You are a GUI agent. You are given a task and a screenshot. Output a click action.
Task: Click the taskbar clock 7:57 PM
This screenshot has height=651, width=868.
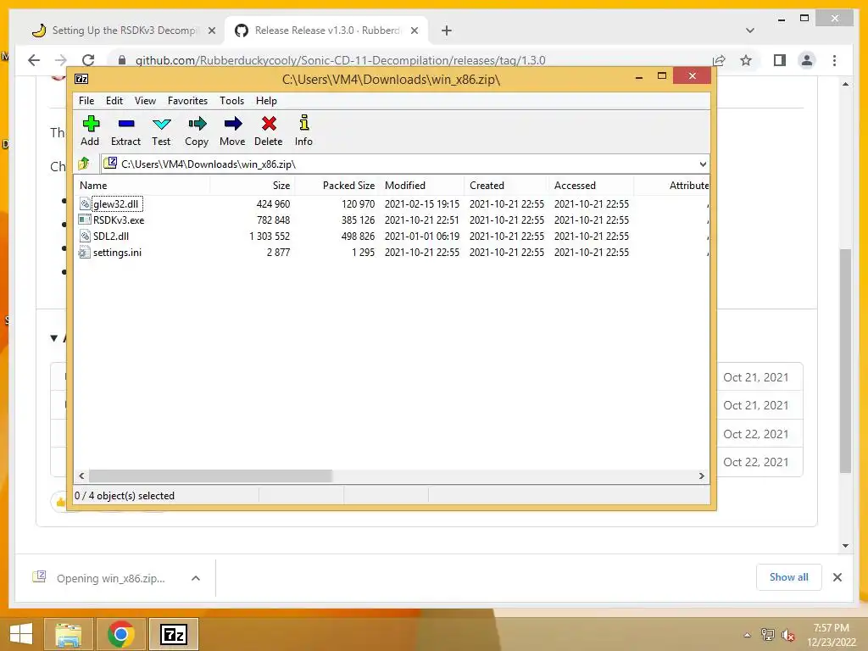pos(831,628)
